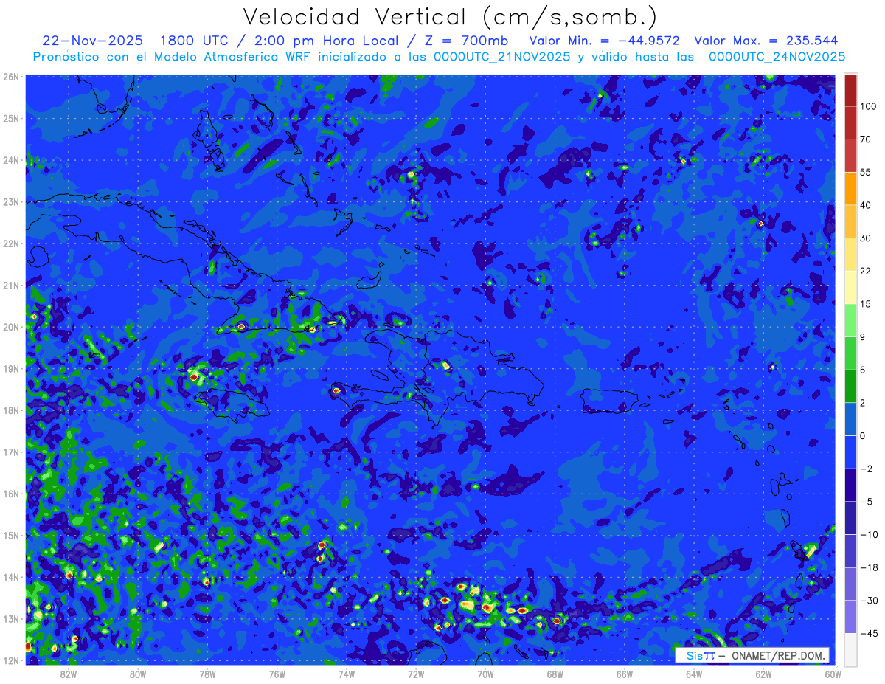The image size is (885, 684).
Task: Click the "68W" longitude label
Action: [555, 674]
